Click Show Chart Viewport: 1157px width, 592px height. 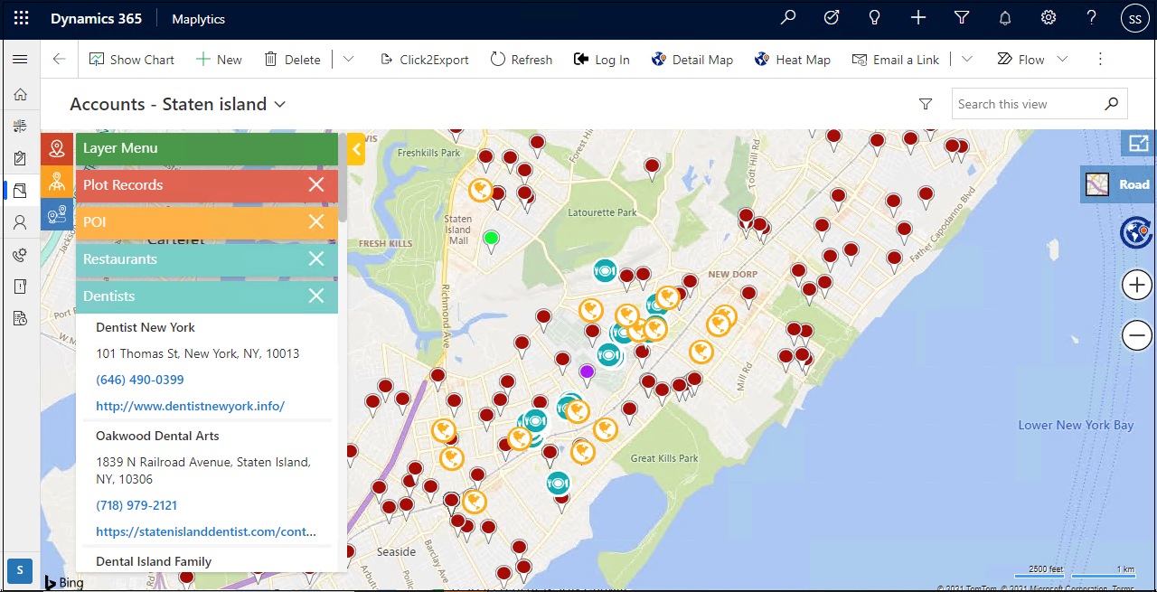(132, 60)
